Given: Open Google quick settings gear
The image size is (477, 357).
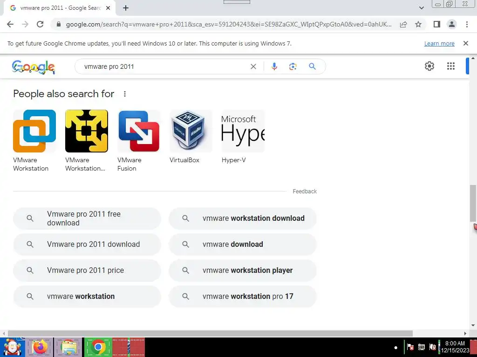Looking at the screenshot, I should pos(429,66).
